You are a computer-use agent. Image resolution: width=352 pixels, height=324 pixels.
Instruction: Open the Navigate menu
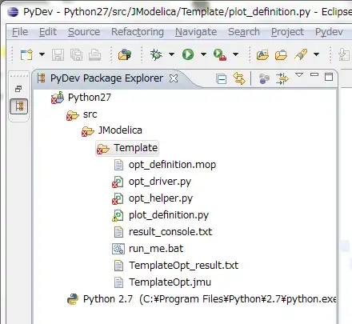(x=196, y=32)
